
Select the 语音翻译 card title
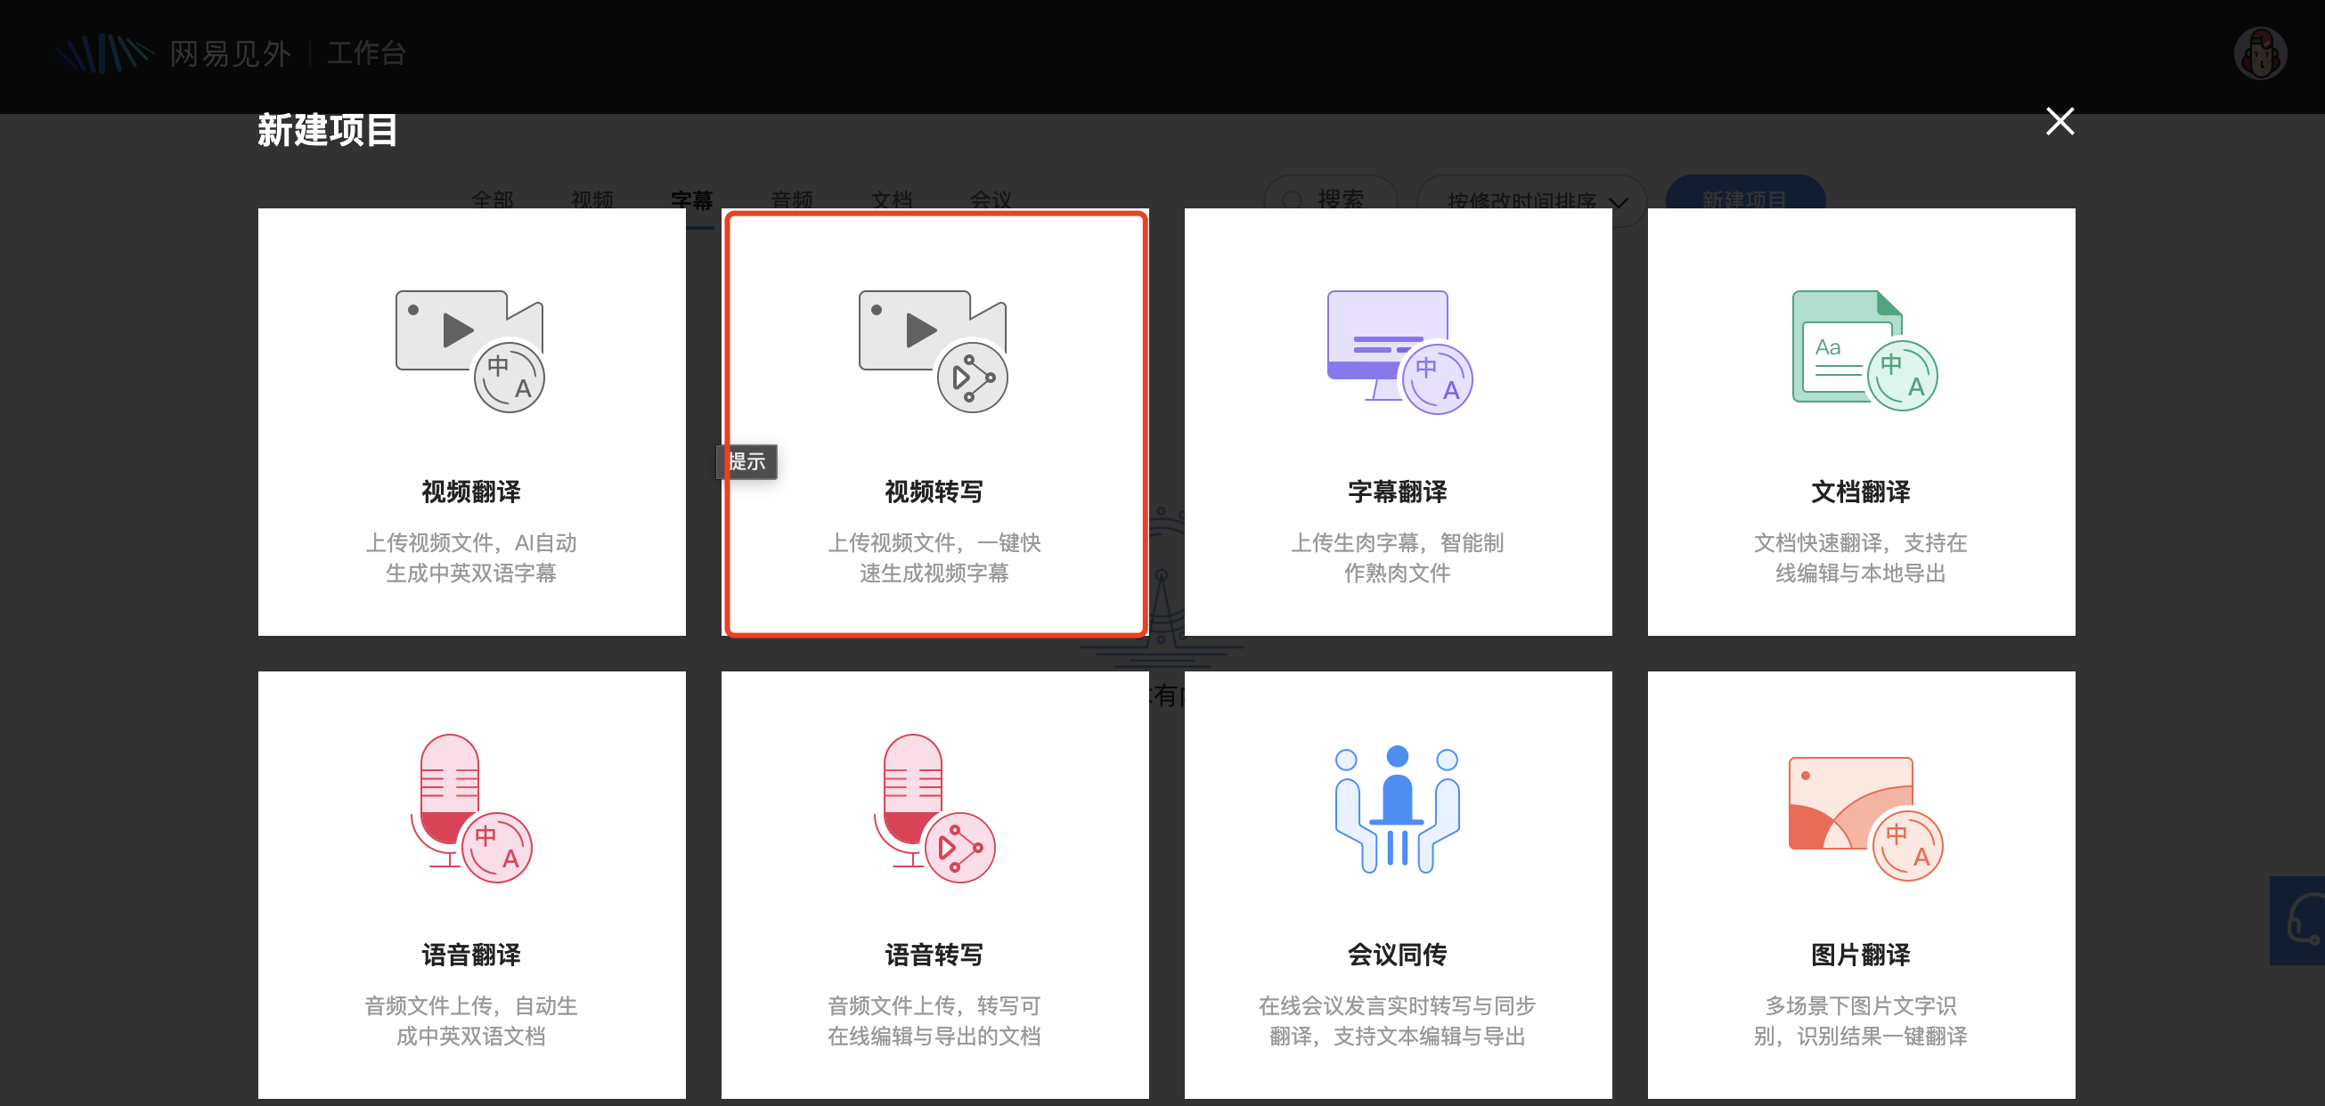point(471,955)
